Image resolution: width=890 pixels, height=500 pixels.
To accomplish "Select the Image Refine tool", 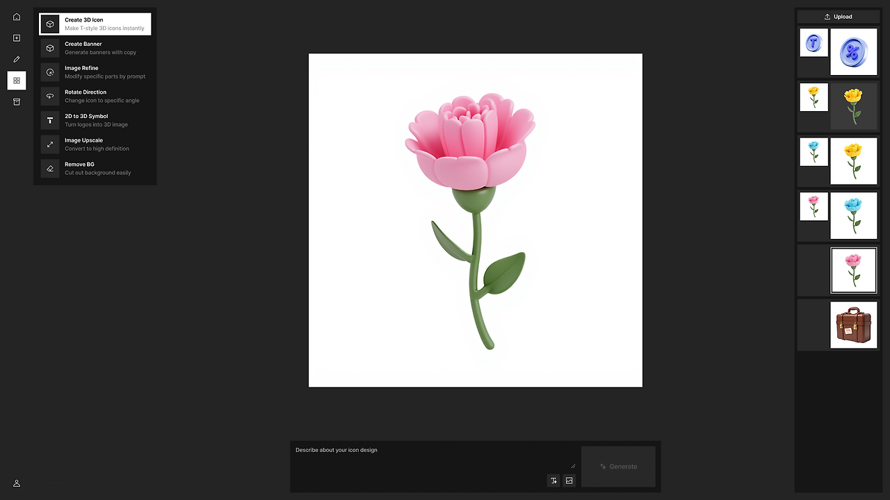I will coord(95,72).
